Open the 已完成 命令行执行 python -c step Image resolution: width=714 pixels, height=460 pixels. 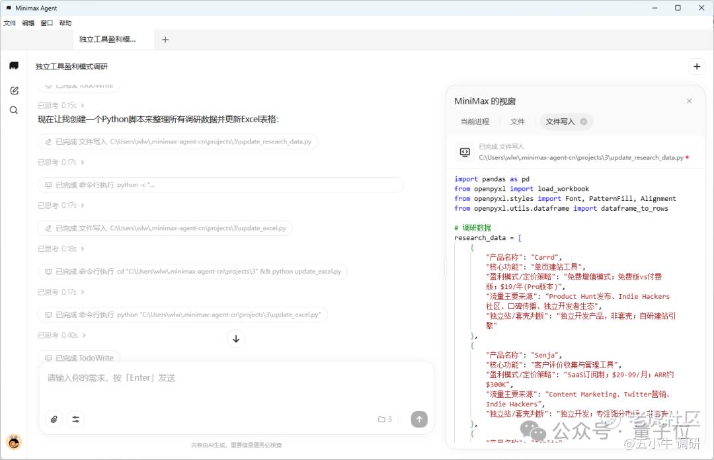(220, 185)
